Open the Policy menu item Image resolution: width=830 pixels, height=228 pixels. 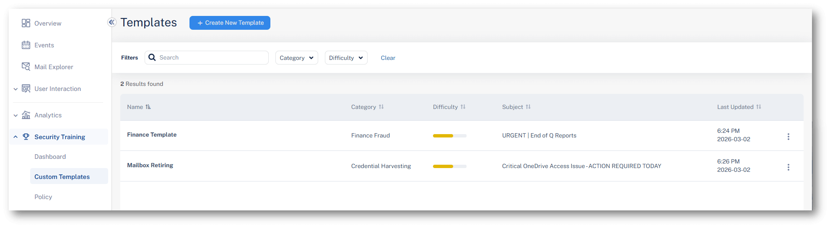click(x=43, y=197)
